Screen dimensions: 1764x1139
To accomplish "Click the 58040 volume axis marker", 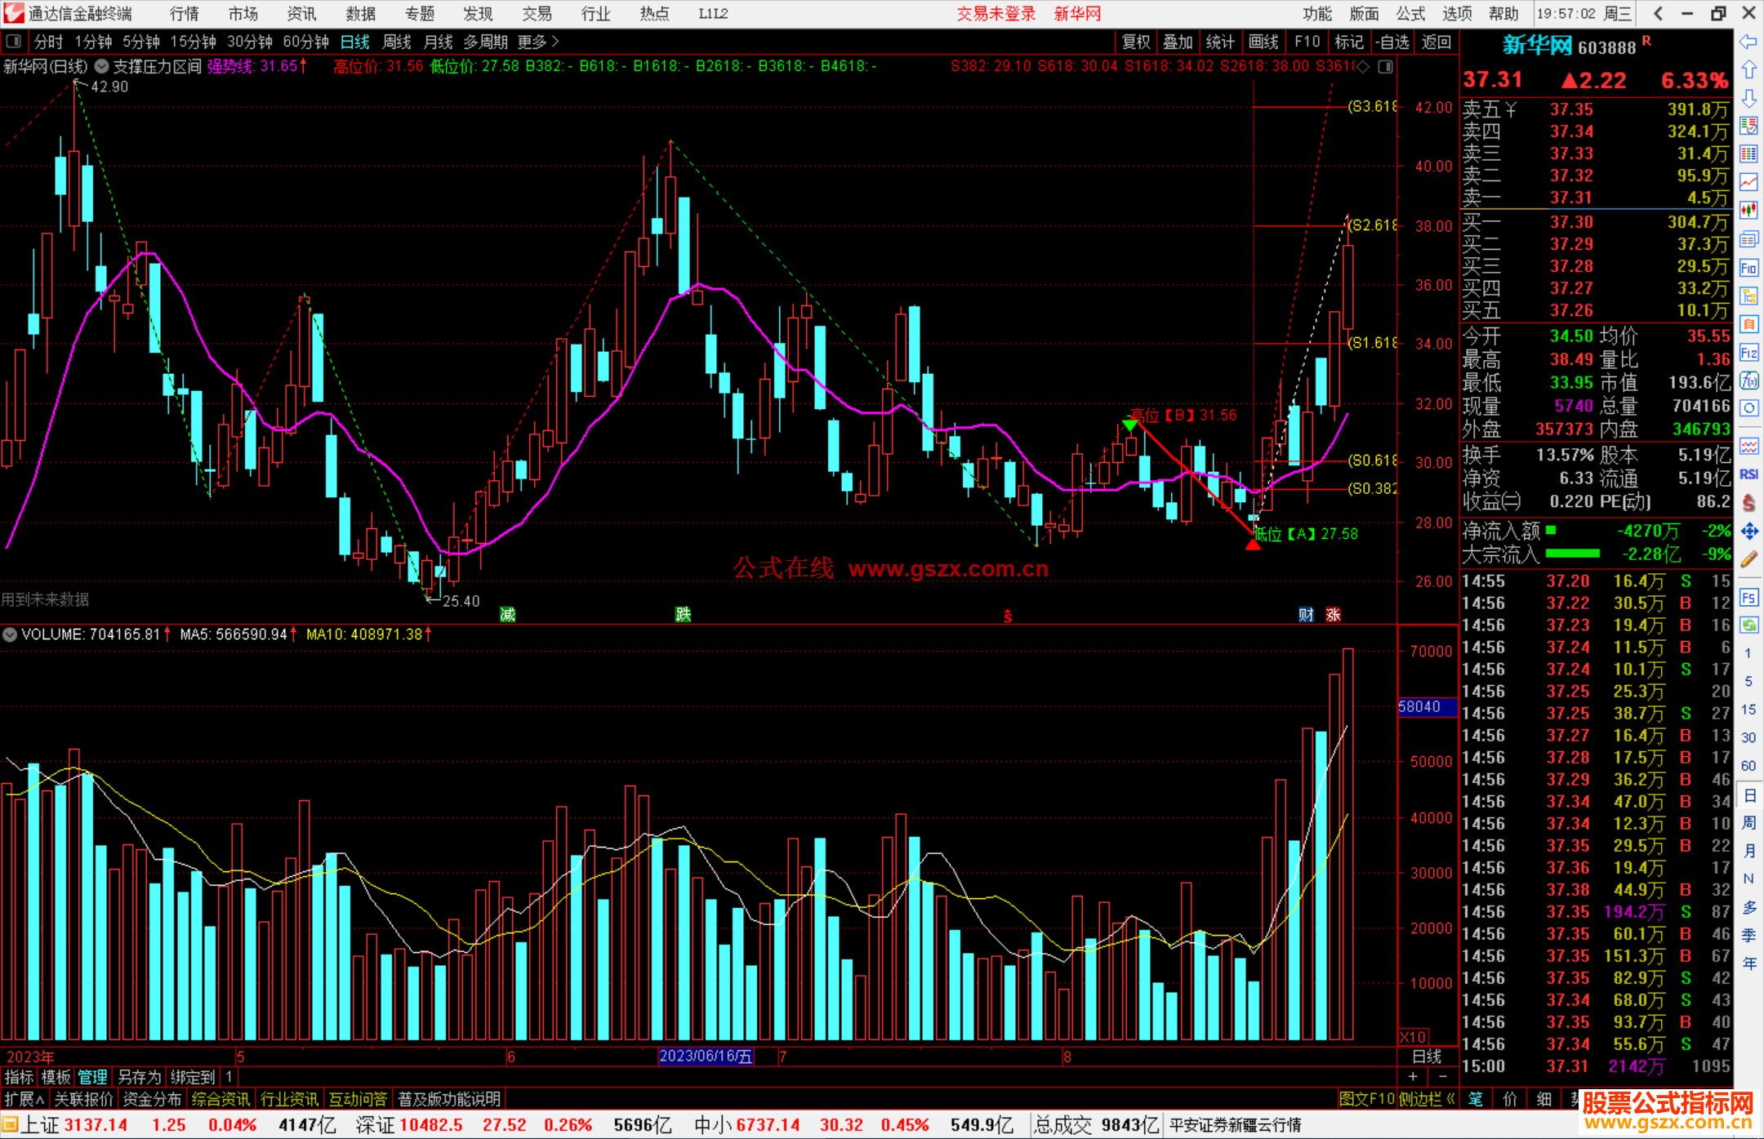I will (x=1427, y=706).
